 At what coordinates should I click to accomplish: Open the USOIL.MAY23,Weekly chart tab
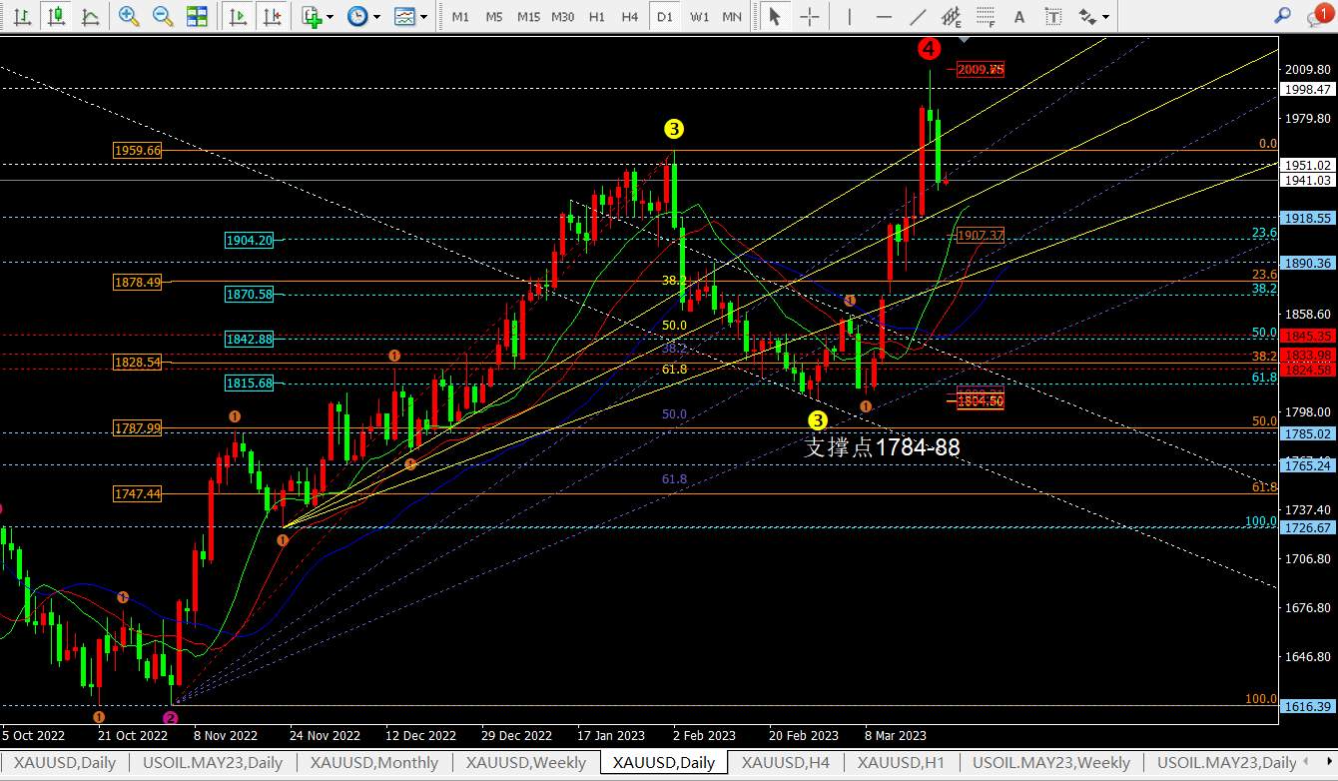tap(1051, 763)
